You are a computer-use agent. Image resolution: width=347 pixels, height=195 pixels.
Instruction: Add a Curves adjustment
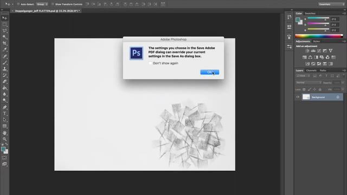[319, 50]
